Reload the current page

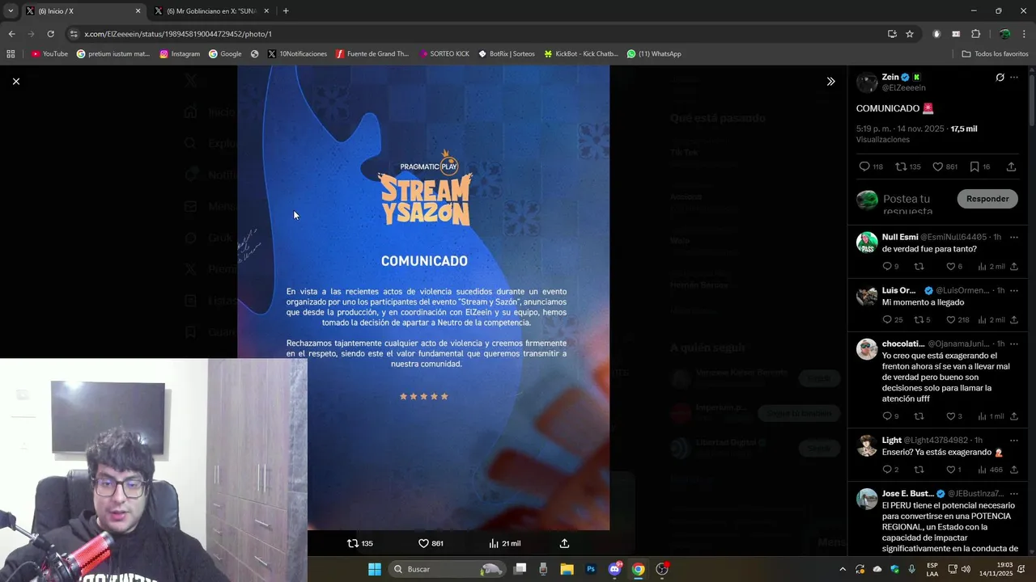[50, 34]
